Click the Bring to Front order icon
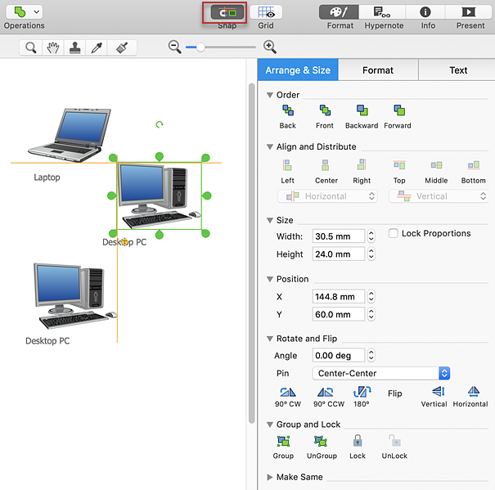This screenshot has height=490, width=495. click(324, 111)
